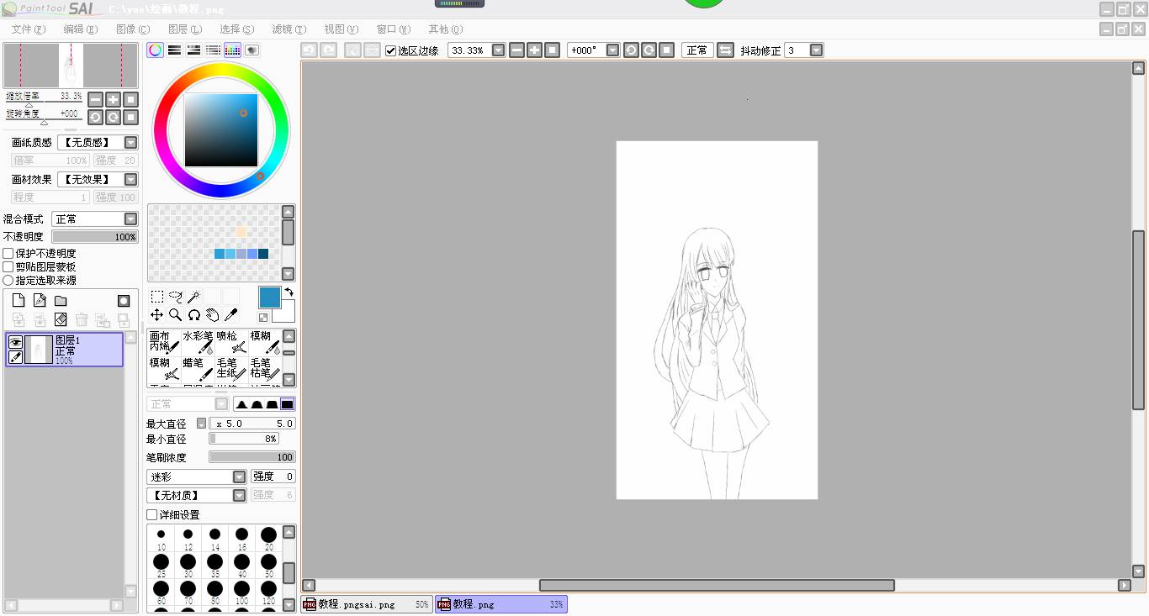Viewport: 1149px width, 616px height.
Task: Choose the 蜡笔 crayon brush
Action: pos(198,368)
